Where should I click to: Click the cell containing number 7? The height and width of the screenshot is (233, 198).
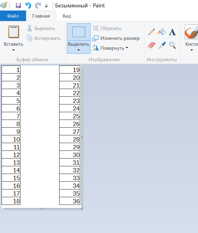(11, 116)
